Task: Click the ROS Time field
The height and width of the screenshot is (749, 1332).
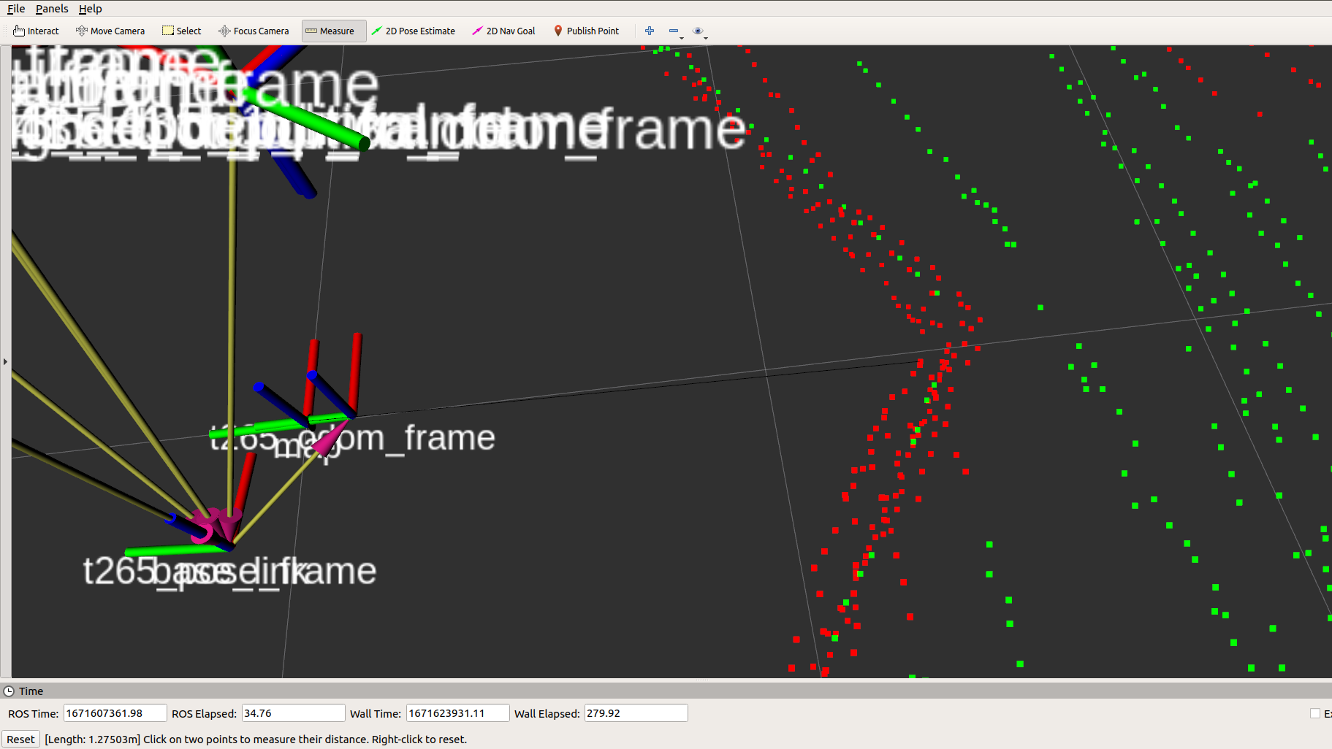Action: click(x=115, y=713)
